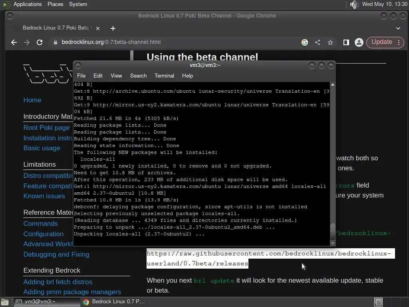Share this page using the share icon
The image size is (409, 307).
coord(318,42)
